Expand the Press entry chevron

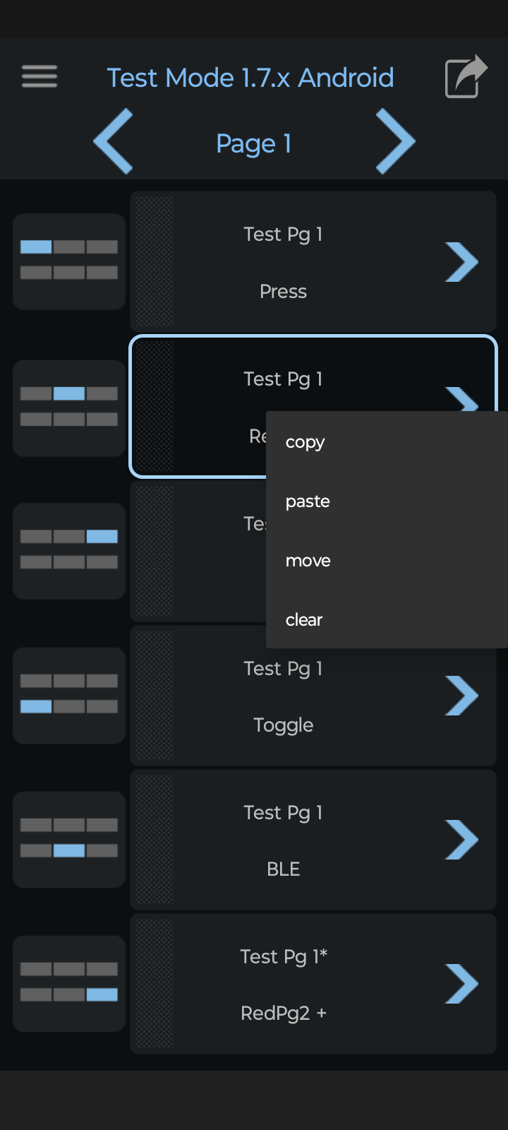pyautogui.click(x=461, y=262)
